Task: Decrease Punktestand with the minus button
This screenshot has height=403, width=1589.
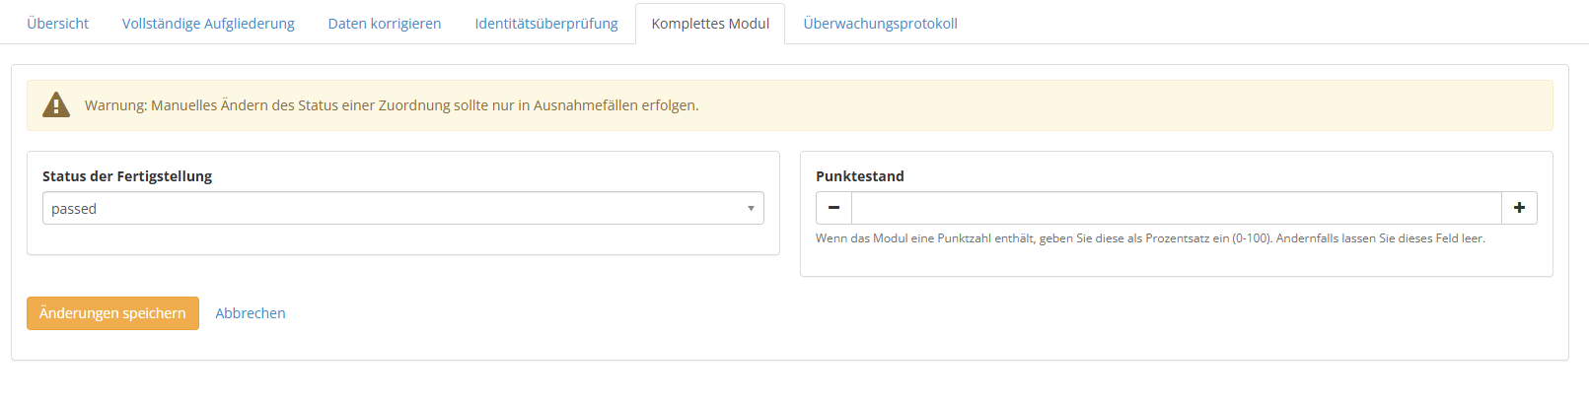Action: pyautogui.click(x=833, y=208)
